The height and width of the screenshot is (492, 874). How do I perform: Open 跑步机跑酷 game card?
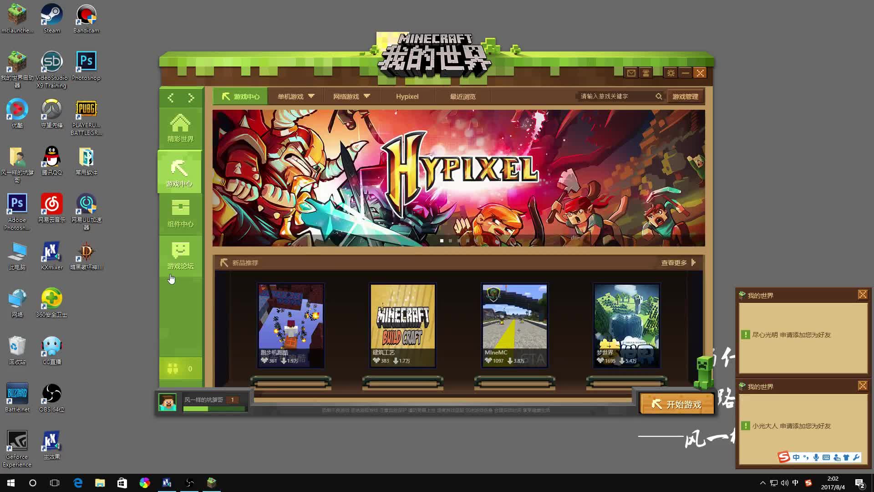(291, 326)
